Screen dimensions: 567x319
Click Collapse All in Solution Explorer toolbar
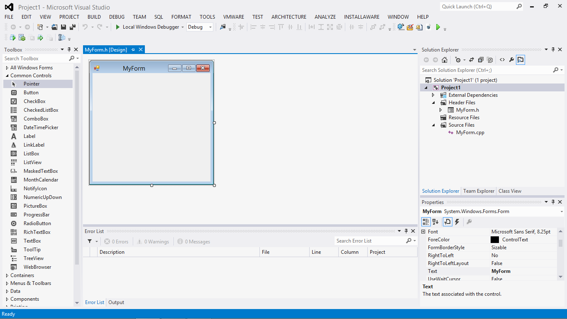click(481, 60)
